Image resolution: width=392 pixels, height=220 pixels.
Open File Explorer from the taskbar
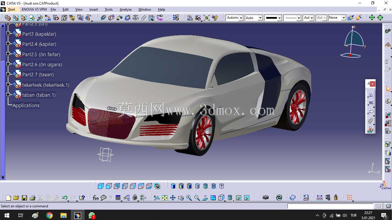(x=64, y=215)
